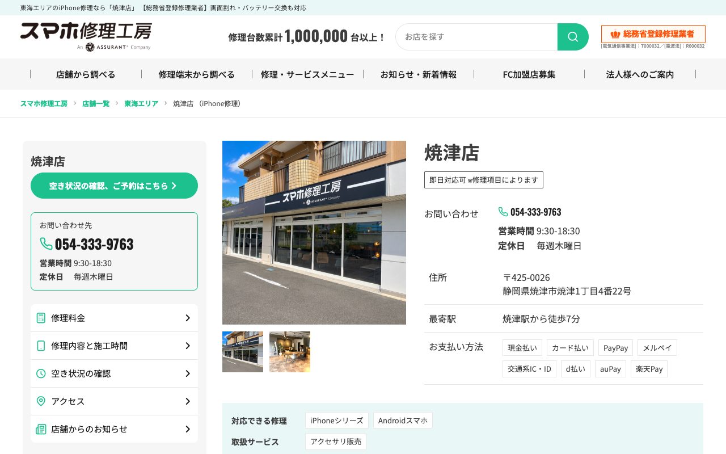
Task: Expand the 修理料金 row chevron
Action: 188,318
